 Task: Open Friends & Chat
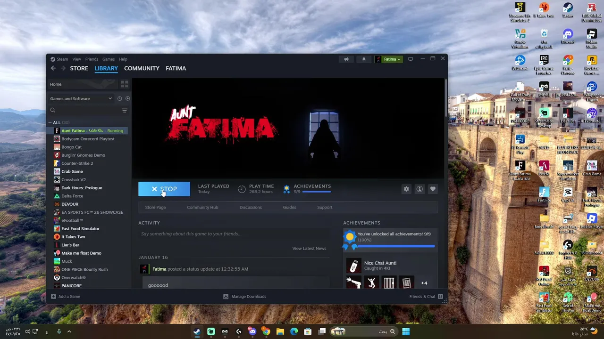[426, 297]
